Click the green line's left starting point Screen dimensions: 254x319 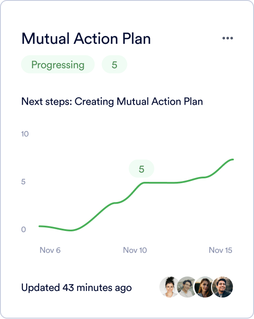[39, 226]
